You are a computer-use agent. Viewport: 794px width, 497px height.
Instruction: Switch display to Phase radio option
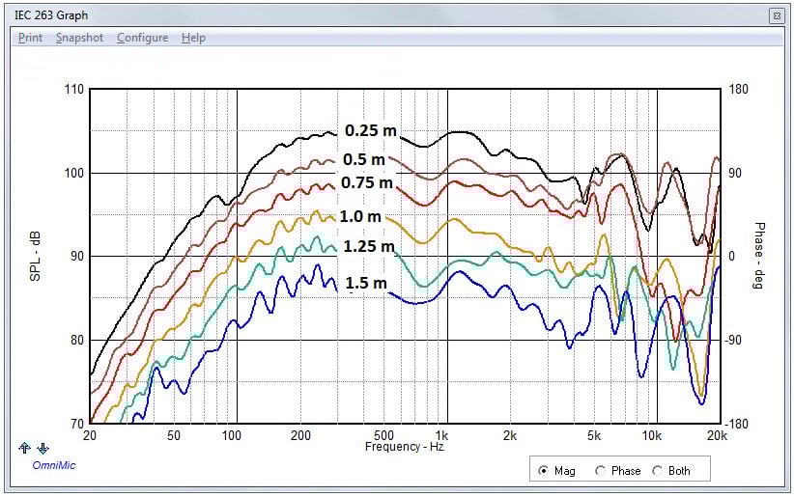[601, 471]
